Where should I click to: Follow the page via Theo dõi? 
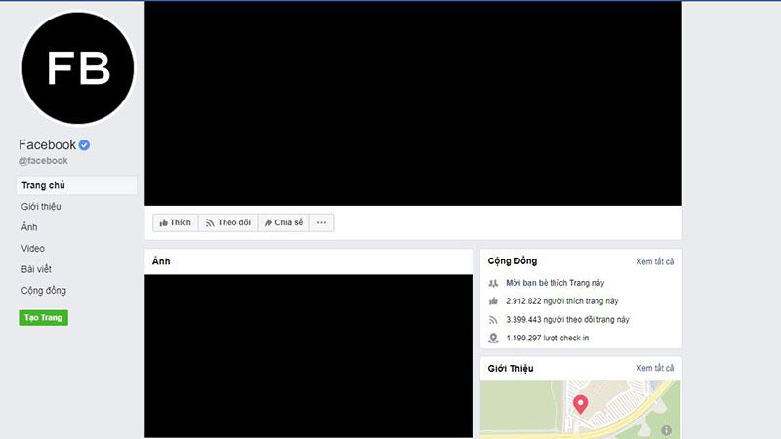pos(228,222)
